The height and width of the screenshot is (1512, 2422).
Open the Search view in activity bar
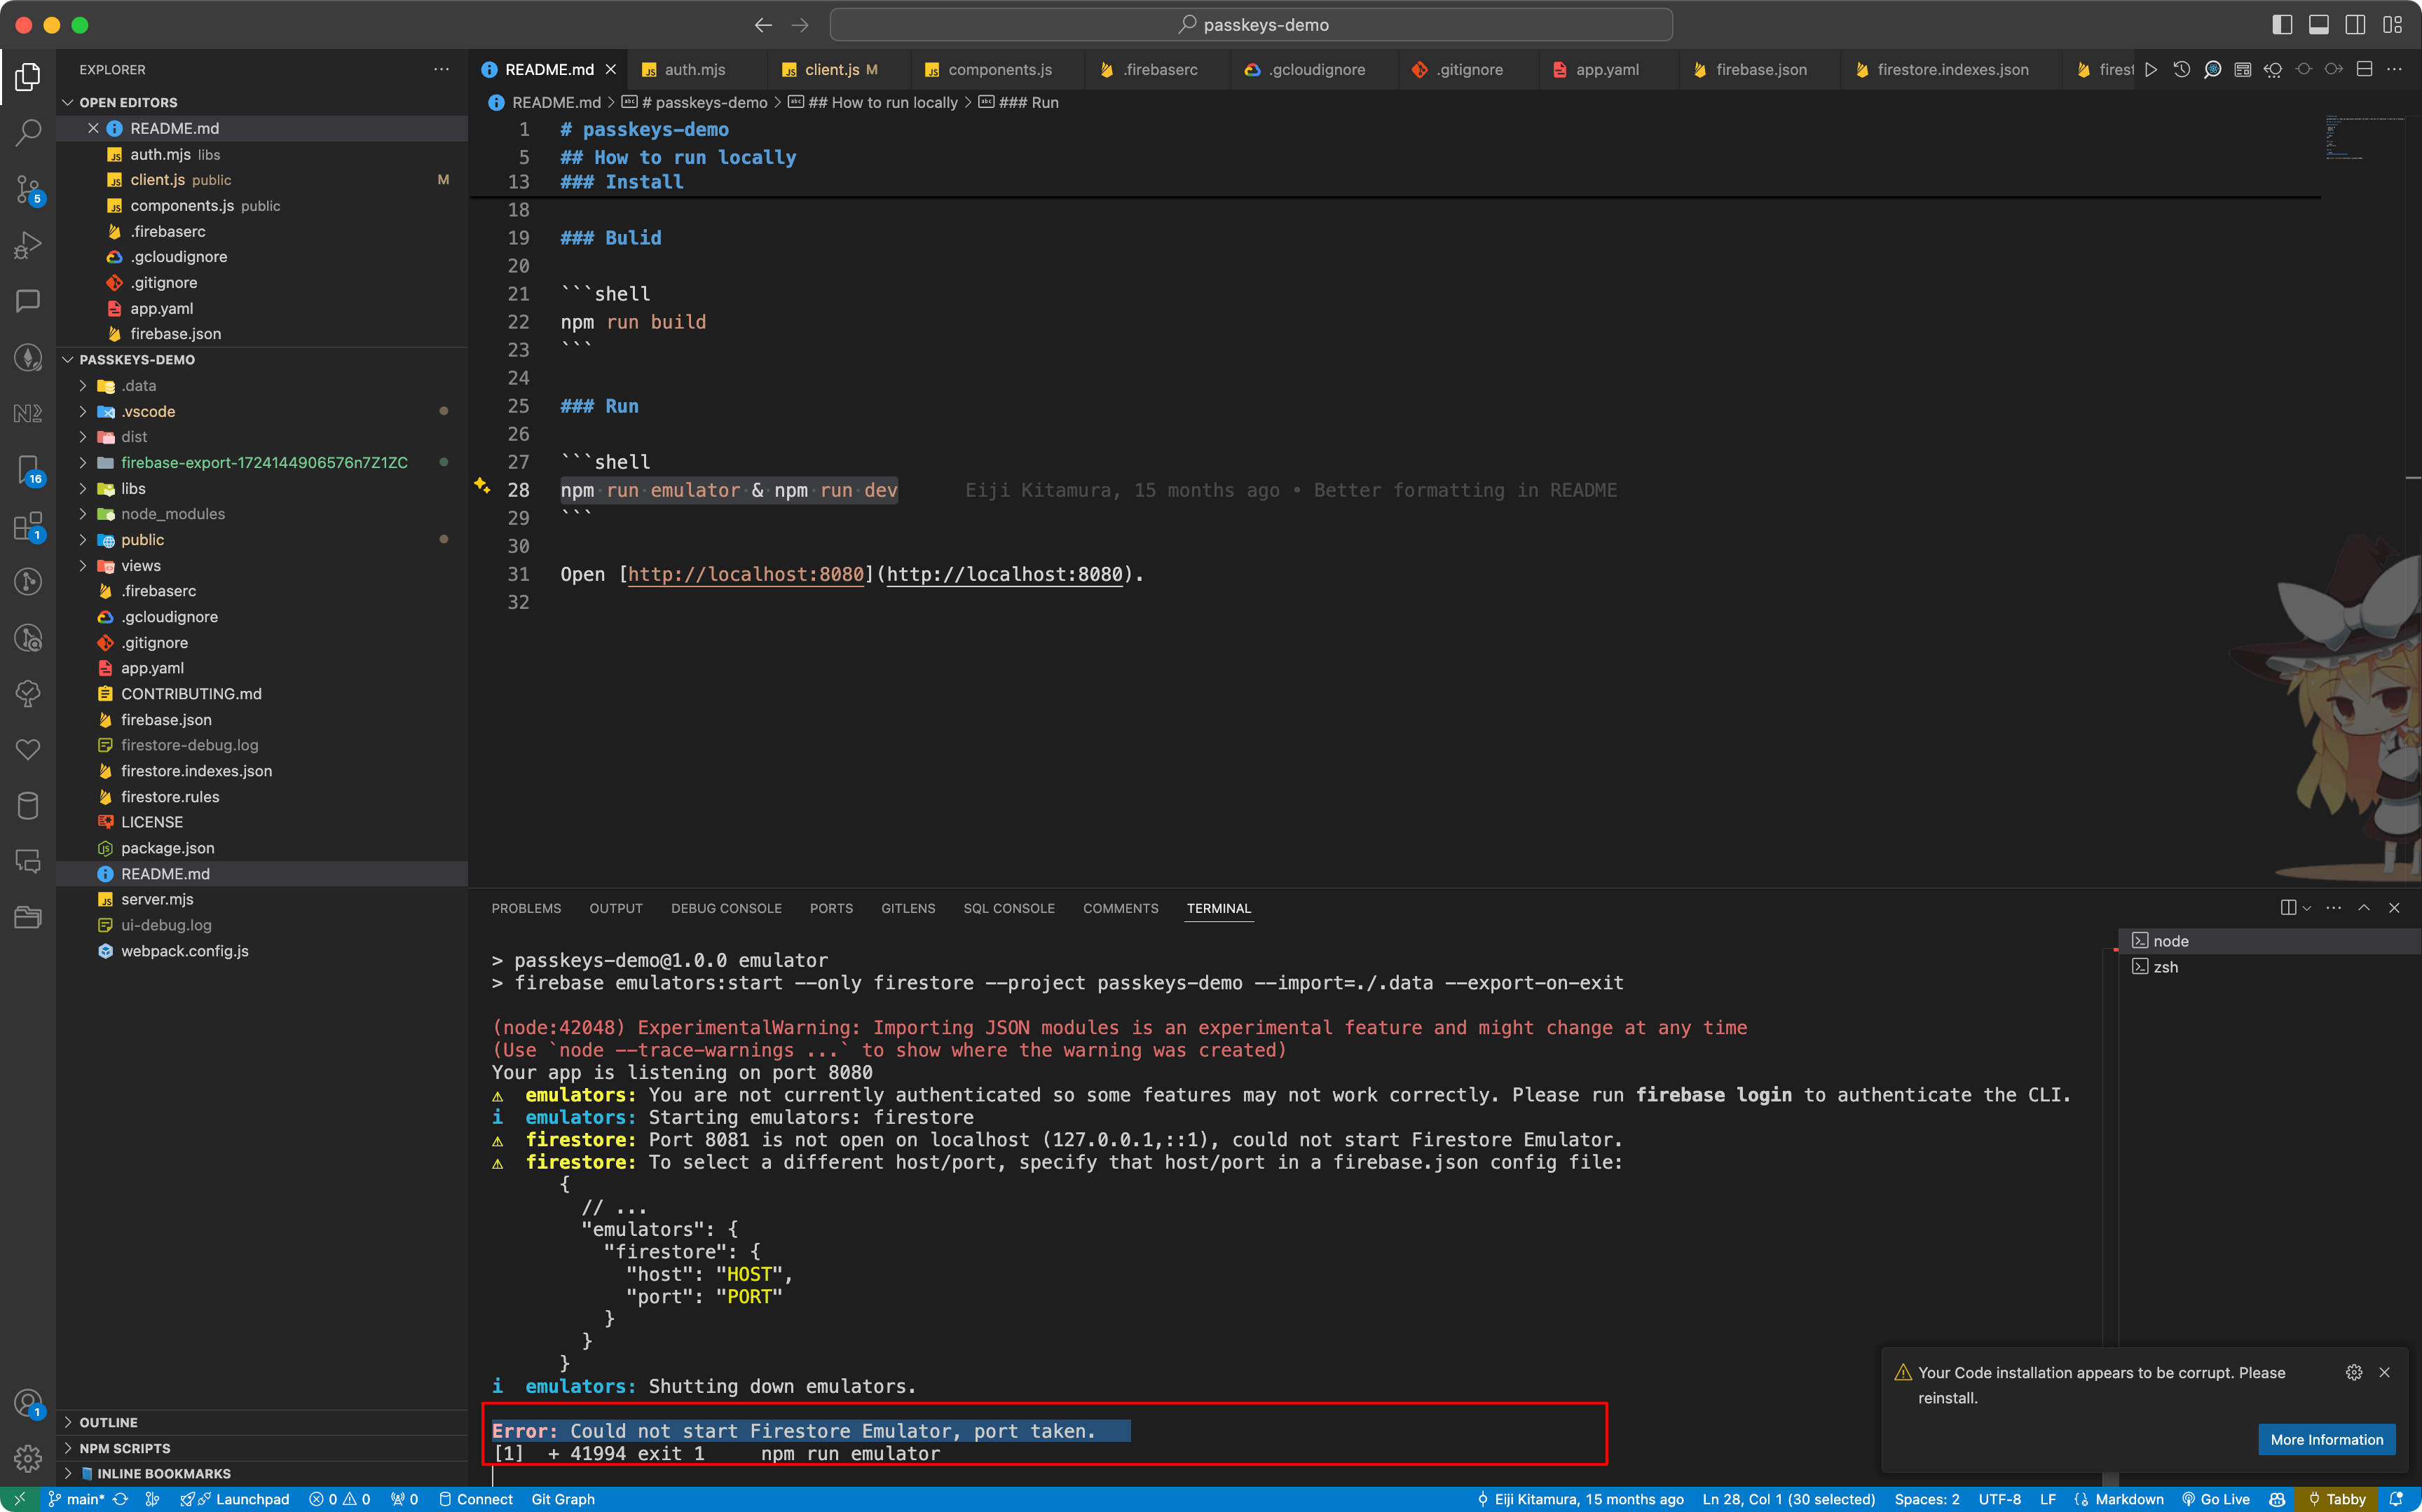point(28,132)
